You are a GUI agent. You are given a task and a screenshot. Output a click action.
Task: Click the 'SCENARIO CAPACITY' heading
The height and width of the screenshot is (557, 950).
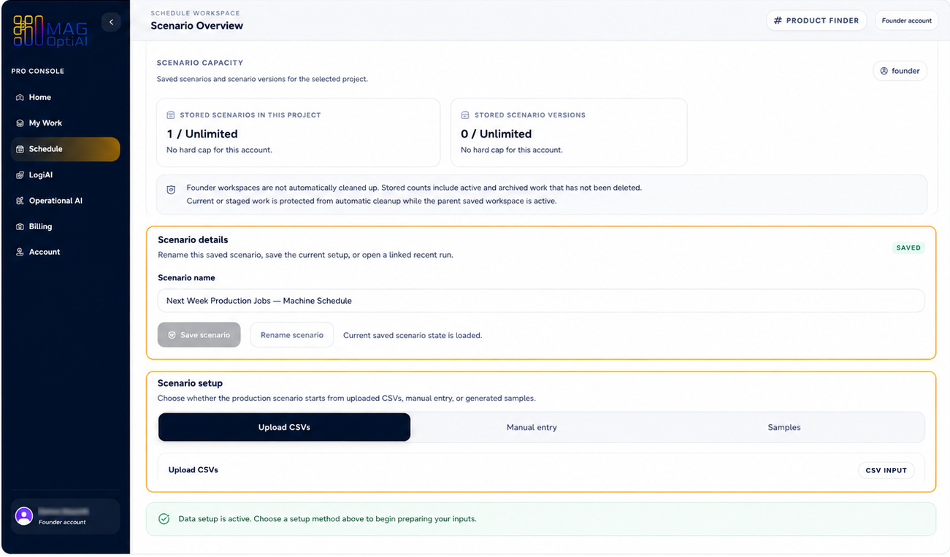point(200,63)
